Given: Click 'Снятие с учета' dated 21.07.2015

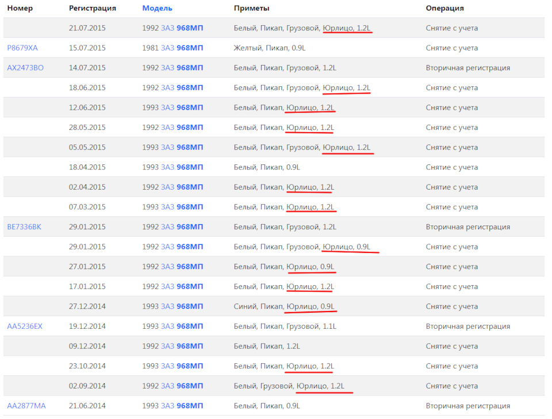Looking at the screenshot, I should 452,28.
